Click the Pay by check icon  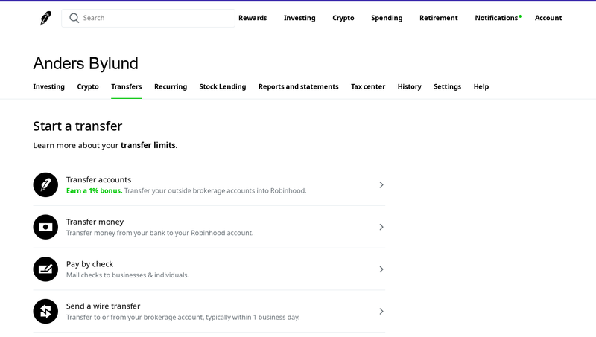pyautogui.click(x=45, y=269)
